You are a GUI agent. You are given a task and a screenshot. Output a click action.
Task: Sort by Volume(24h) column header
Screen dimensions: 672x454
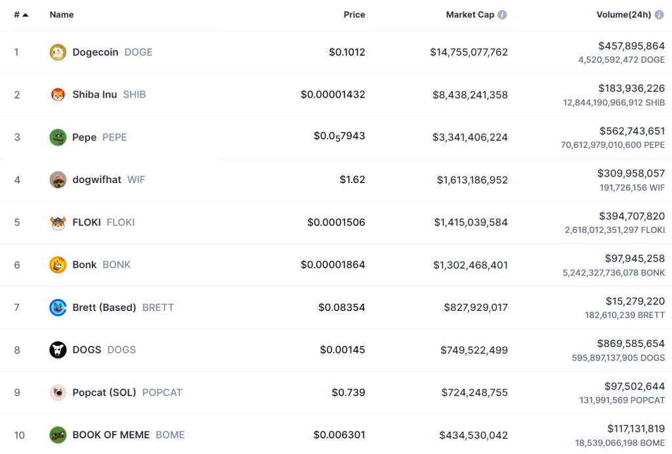click(623, 14)
